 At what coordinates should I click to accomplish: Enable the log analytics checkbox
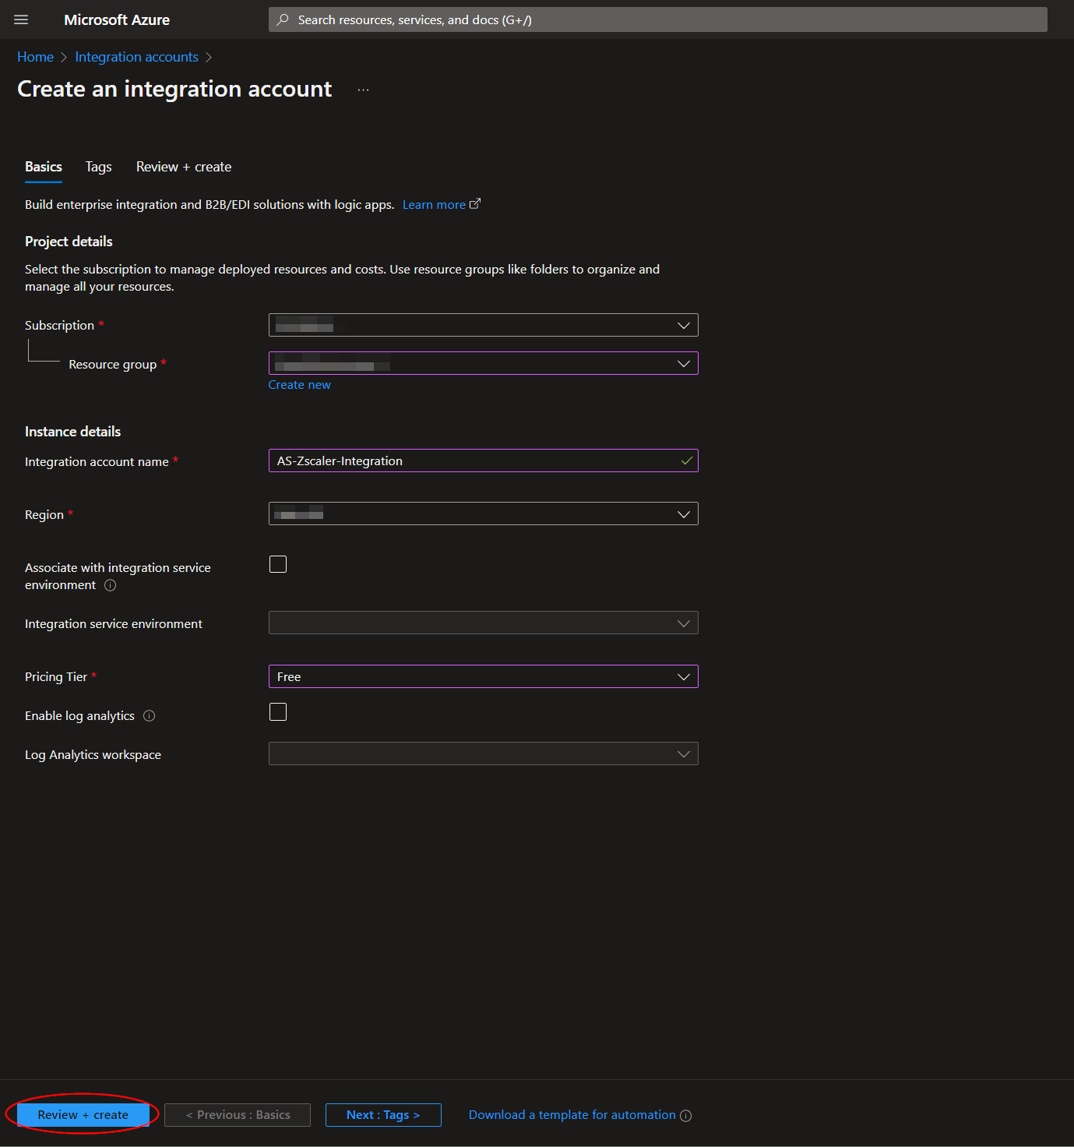click(x=278, y=711)
